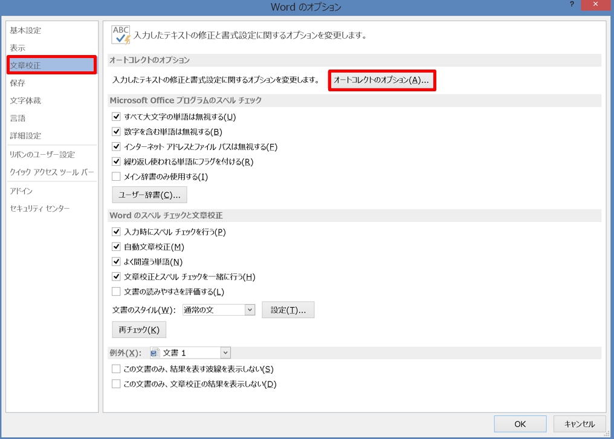Image resolution: width=614 pixels, height=439 pixels.
Task: Uncheck インターネット アドレスとファイル パスは無視する
Action: click(116, 146)
